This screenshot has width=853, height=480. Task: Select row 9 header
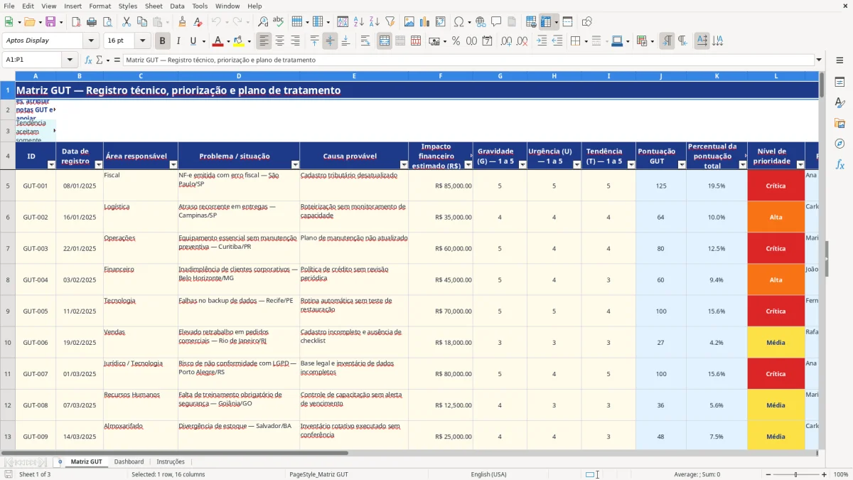click(x=8, y=311)
